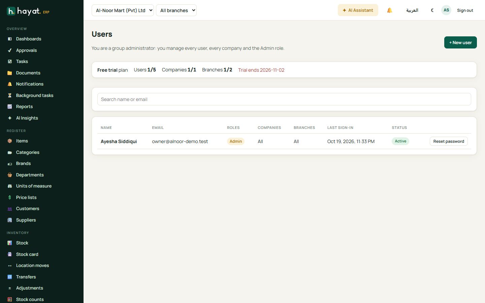The width and height of the screenshot is (485, 303).
Task: Focus the Search name or email field
Action: tap(284, 99)
